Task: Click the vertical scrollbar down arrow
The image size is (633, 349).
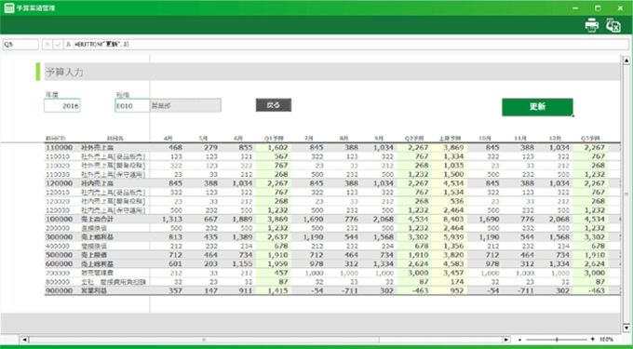Action: pos(626,328)
